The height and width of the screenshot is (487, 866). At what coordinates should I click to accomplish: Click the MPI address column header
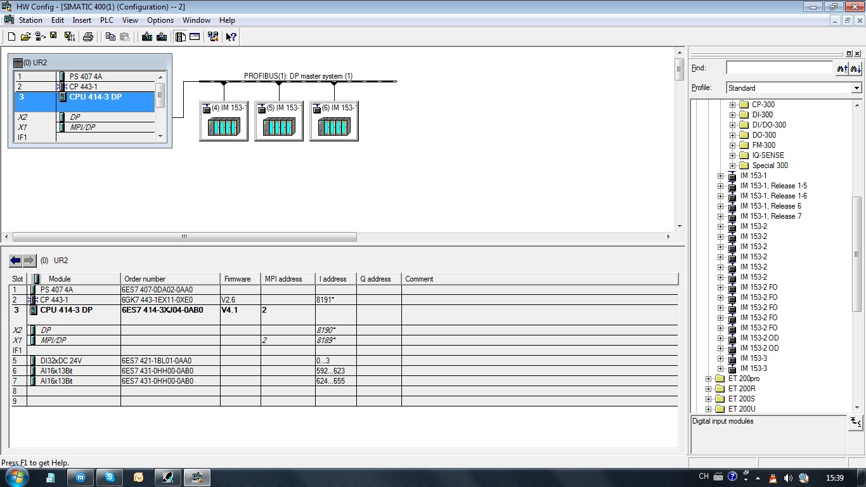[288, 279]
